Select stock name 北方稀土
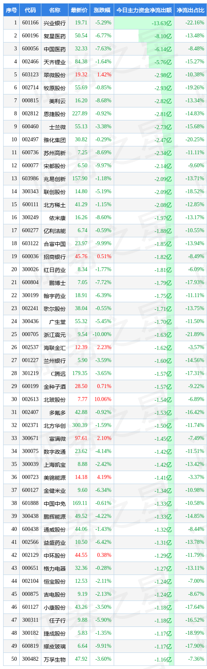Screen dimensions: 207x669 [x=55, y=205]
